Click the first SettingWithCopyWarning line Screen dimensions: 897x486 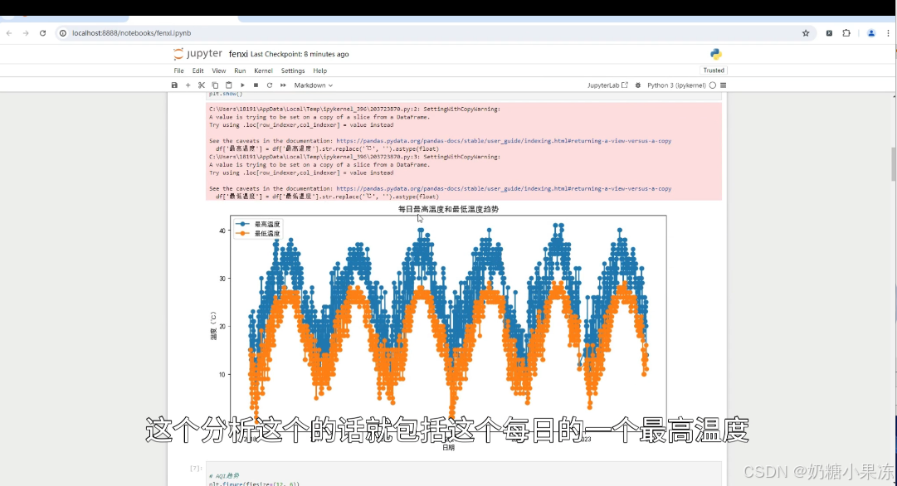(x=354, y=109)
